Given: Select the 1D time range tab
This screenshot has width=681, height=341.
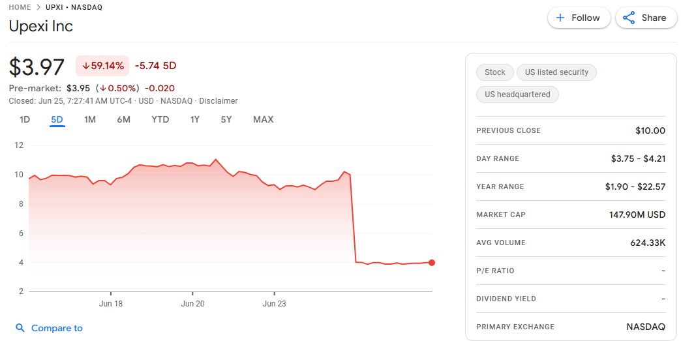Looking at the screenshot, I should coord(25,119).
